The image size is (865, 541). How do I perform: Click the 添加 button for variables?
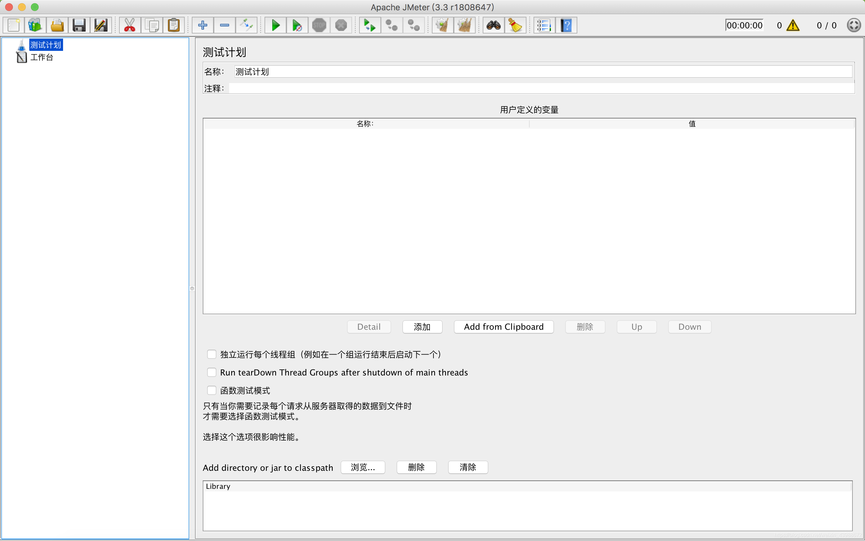[x=422, y=327]
